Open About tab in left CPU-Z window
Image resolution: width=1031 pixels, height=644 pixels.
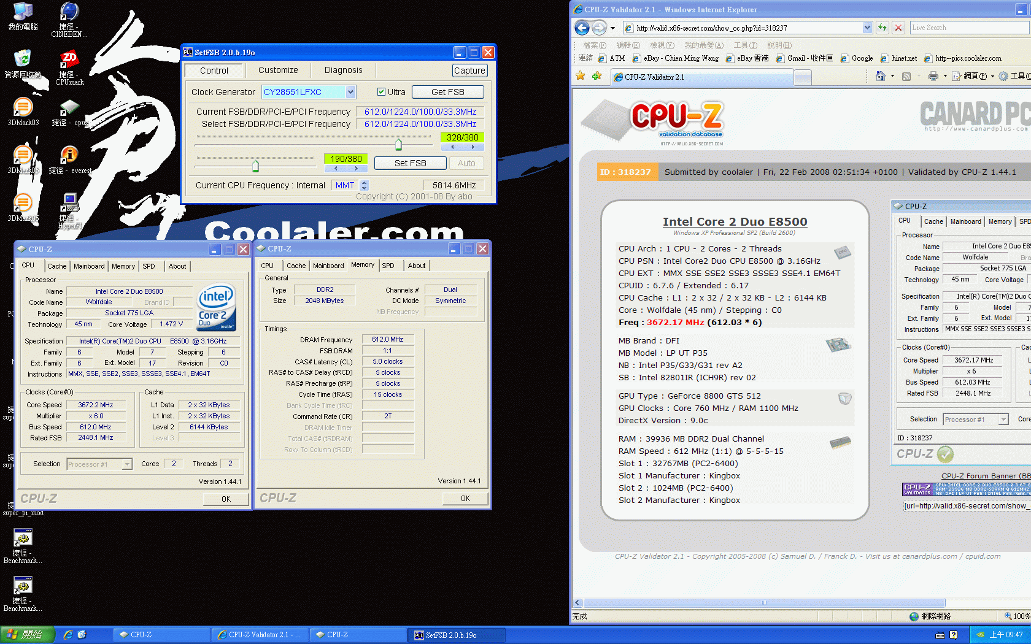pos(177,266)
